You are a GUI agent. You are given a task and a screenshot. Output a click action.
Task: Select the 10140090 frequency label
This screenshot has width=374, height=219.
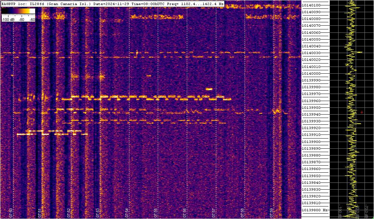point(311,12)
